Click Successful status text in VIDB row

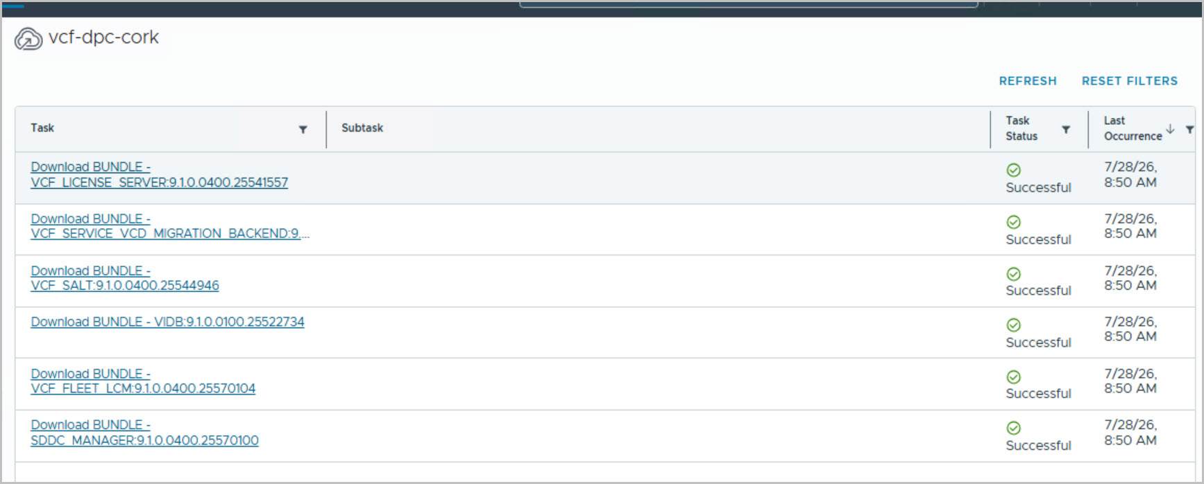coord(1038,343)
